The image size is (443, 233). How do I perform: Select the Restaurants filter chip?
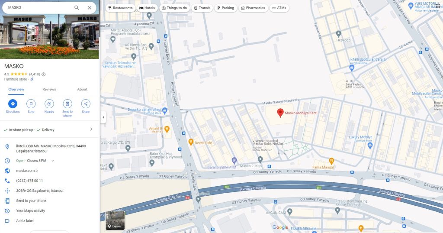120,8
